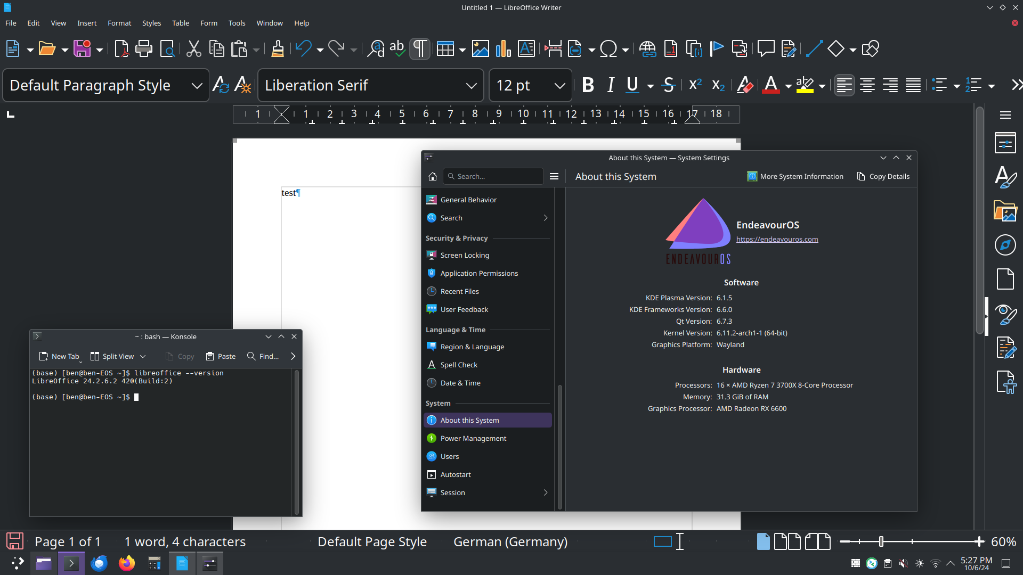Click the Insert Image icon

tap(480, 49)
